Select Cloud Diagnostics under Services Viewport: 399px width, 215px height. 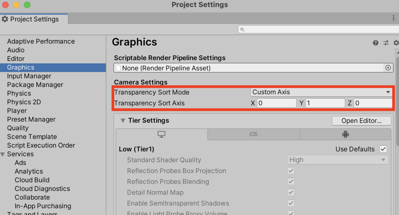click(42, 188)
